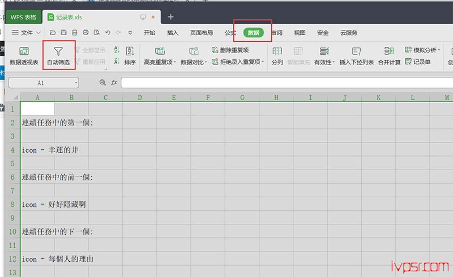
Task: Expand 拒绝录入重复项 dropdown arrow
Action: point(263,62)
